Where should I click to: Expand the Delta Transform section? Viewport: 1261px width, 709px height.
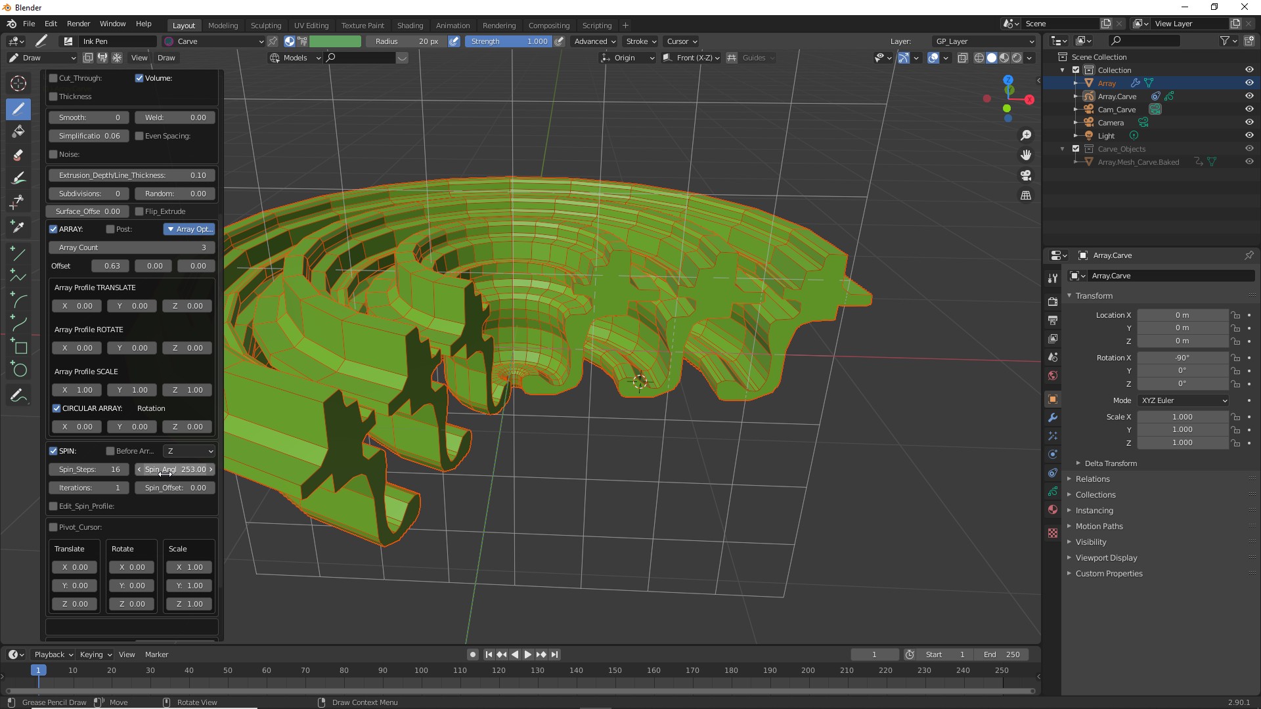click(1110, 463)
